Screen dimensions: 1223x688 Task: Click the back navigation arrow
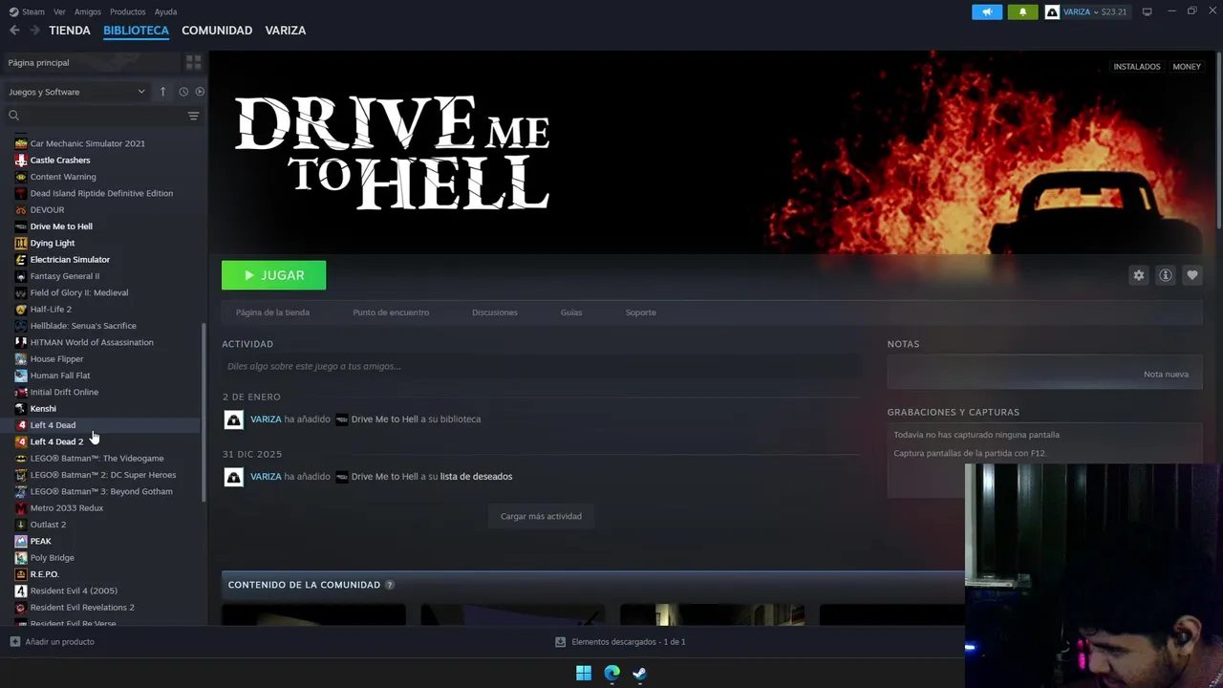point(14,31)
